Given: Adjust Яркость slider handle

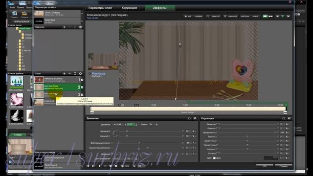Looking at the screenshot, I should tap(247, 137).
